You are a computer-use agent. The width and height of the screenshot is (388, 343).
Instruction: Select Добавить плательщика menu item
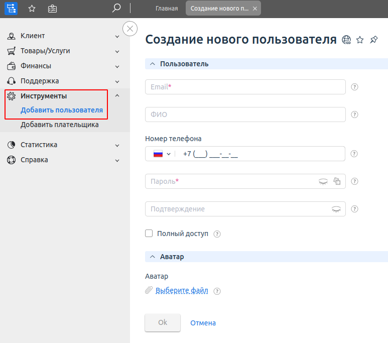pyautogui.click(x=59, y=125)
